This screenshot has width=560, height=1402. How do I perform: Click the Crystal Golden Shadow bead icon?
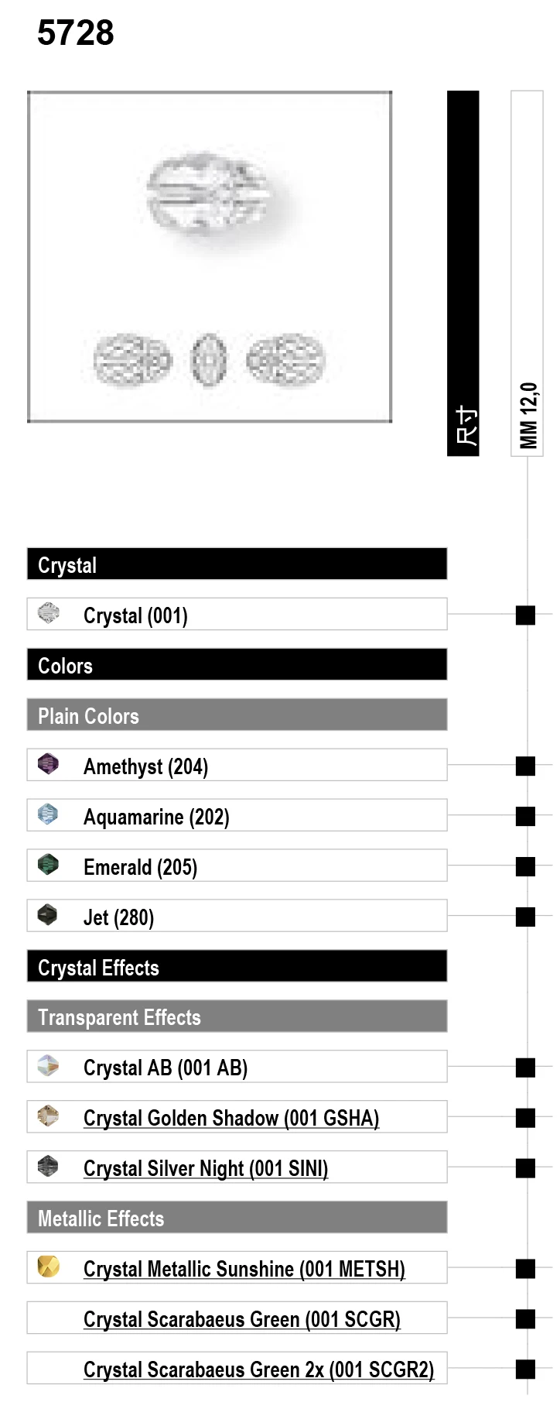48,1116
